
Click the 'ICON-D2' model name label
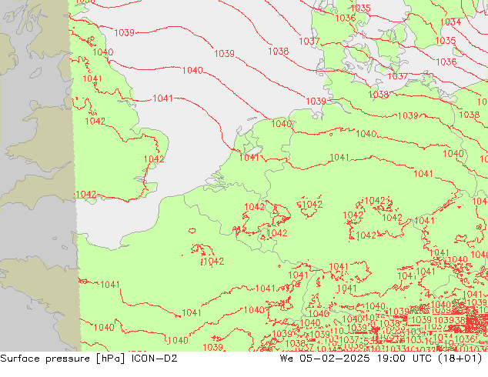[155, 359]
